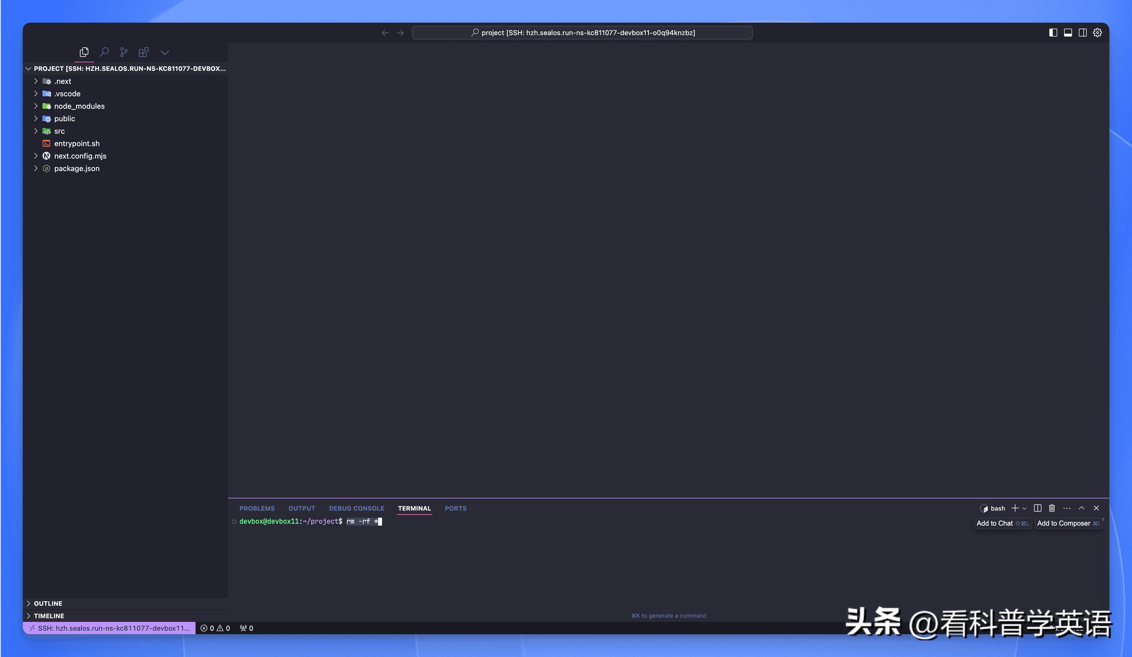Click the .next folder icon
This screenshot has height=657, width=1132.
pyautogui.click(x=47, y=81)
